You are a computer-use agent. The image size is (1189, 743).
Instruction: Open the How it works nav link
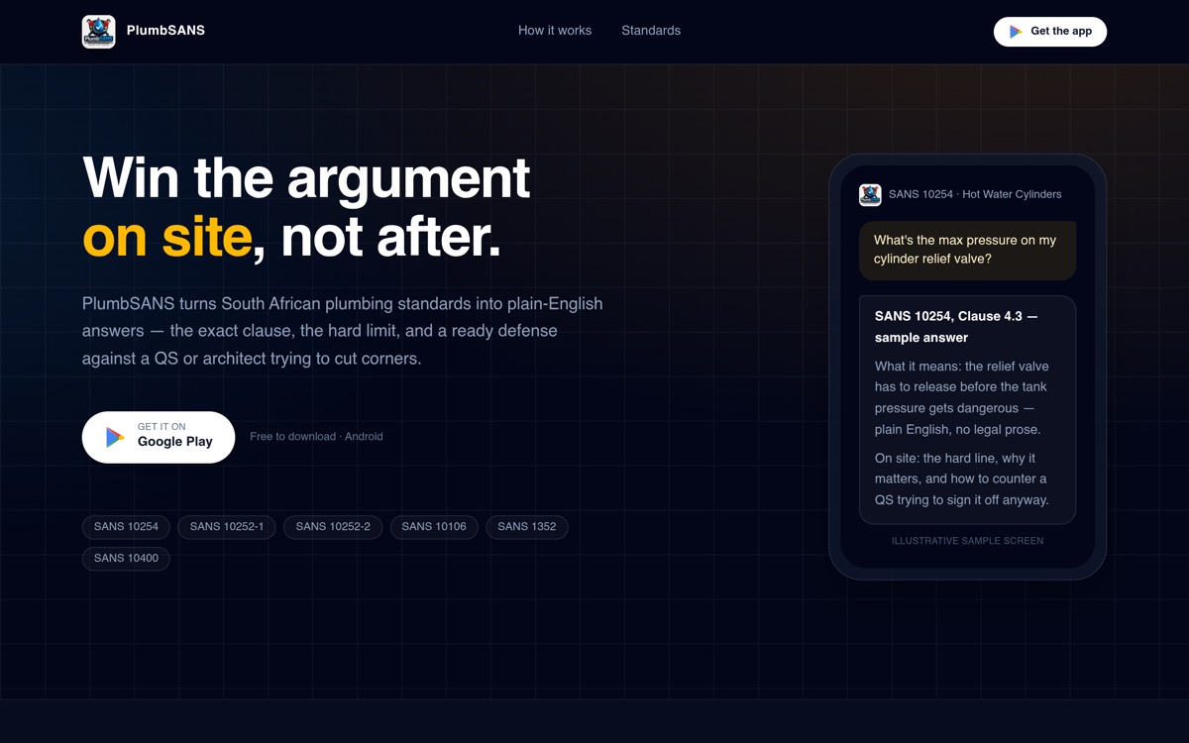click(x=555, y=31)
